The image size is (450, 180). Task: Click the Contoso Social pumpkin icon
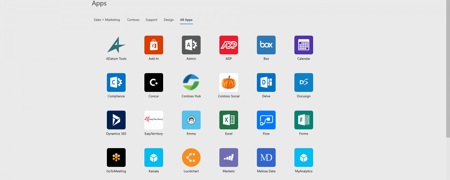[229, 82]
